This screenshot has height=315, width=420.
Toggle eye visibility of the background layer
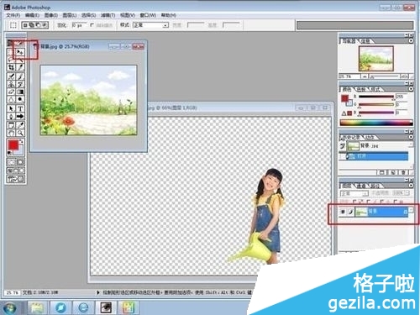point(343,212)
